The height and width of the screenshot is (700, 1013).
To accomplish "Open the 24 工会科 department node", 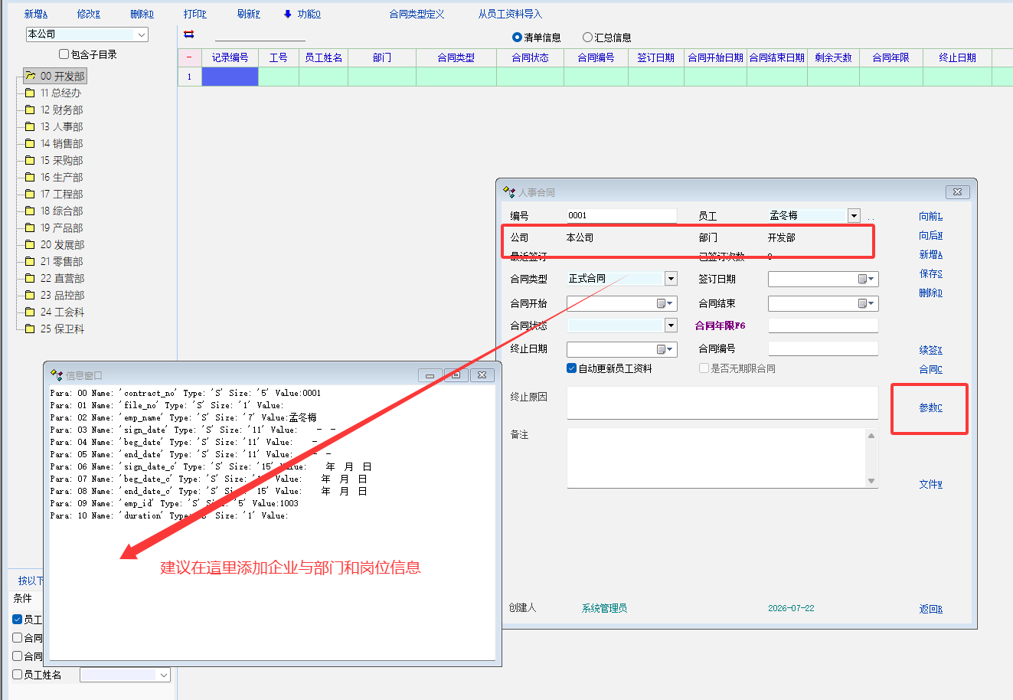I will coord(62,312).
